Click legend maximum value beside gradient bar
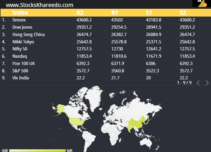The width and height of the screenshot is (211, 152). [x=70, y=151]
